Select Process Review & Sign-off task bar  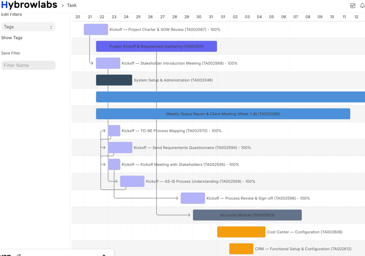(x=193, y=198)
